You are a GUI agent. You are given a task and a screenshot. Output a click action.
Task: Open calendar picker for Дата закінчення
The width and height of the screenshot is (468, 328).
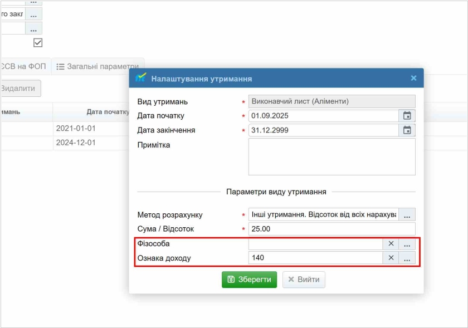pos(407,130)
